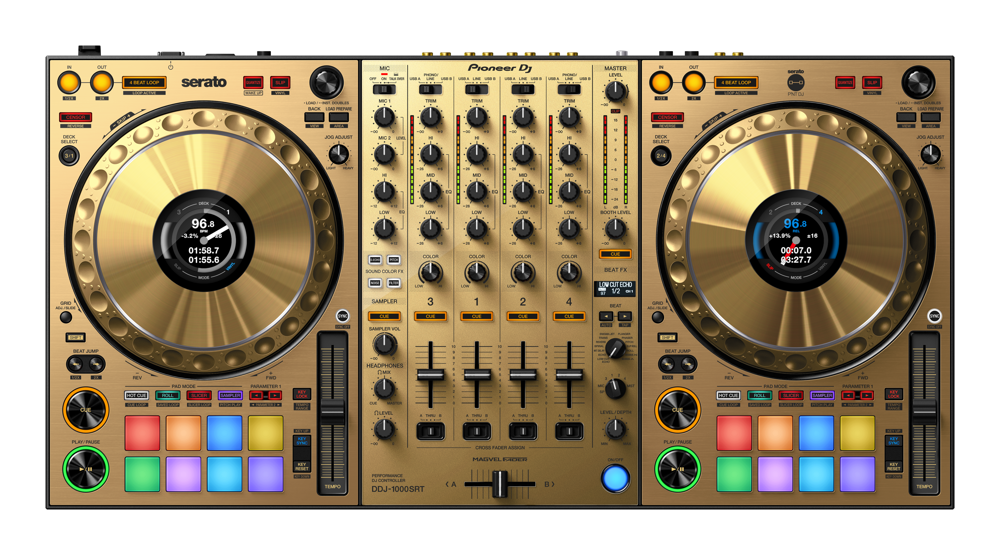The width and height of the screenshot is (1000, 555).
Task: Toggle the right deck QUANTIZE button
Action: pyautogui.click(x=845, y=82)
